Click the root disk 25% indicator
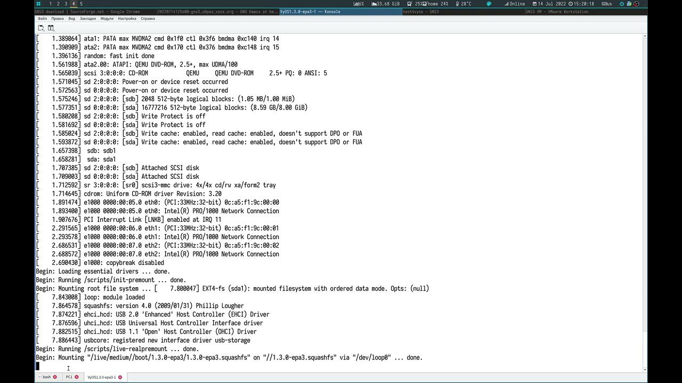The width and height of the screenshot is (682, 383). click(x=415, y=4)
